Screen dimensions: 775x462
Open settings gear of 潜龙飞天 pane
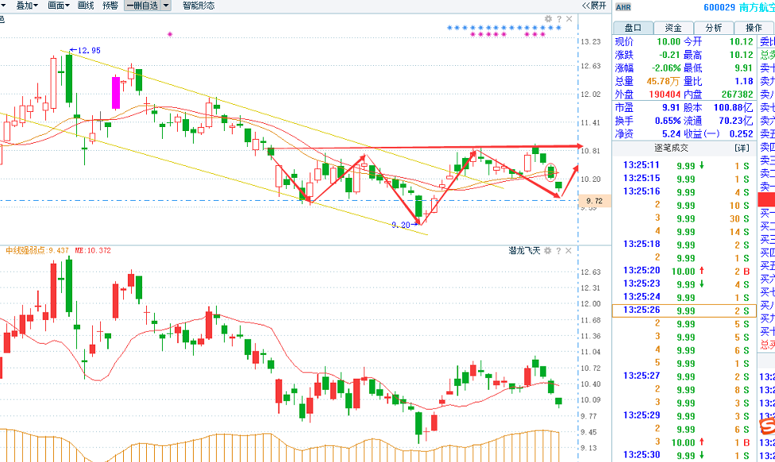pyautogui.click(x=548, y=251)
